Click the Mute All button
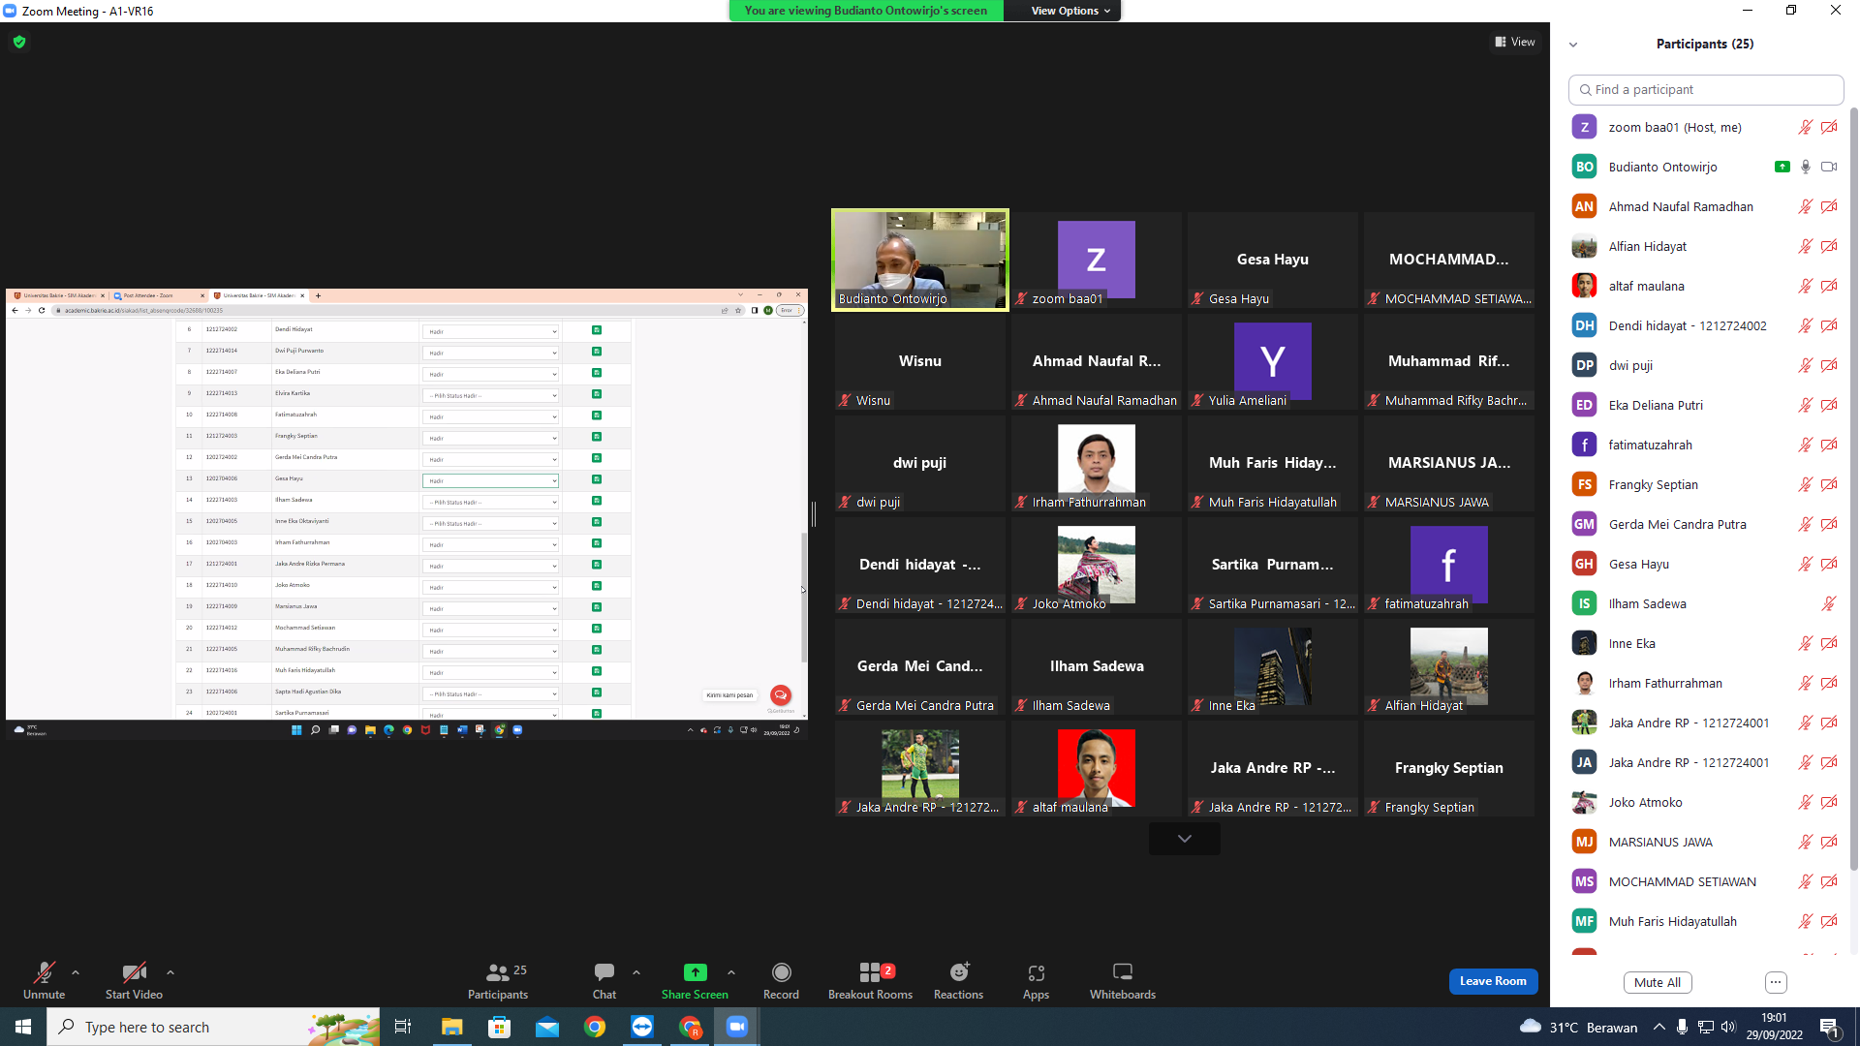The width and height of the screenshot is (1860, 1046). point(1658,982)
